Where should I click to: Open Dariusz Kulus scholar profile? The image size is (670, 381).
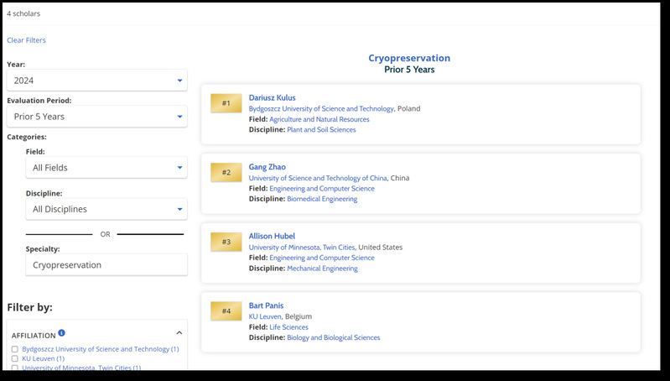pos(273,97)
